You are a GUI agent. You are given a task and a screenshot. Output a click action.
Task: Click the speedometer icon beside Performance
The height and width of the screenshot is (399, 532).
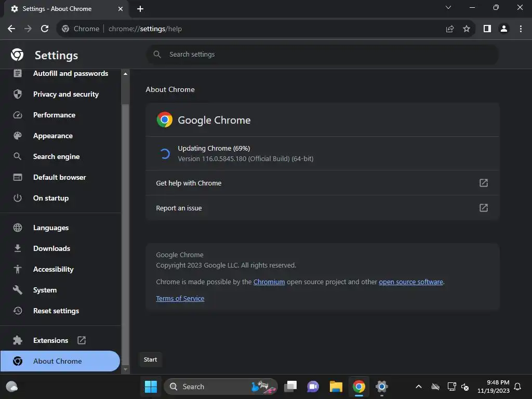click(x=18, y=115)
